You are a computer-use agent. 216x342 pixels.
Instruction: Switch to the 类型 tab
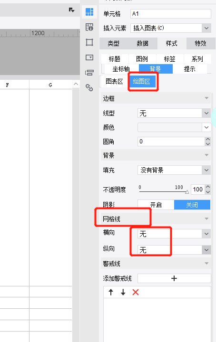pos(114,43)
